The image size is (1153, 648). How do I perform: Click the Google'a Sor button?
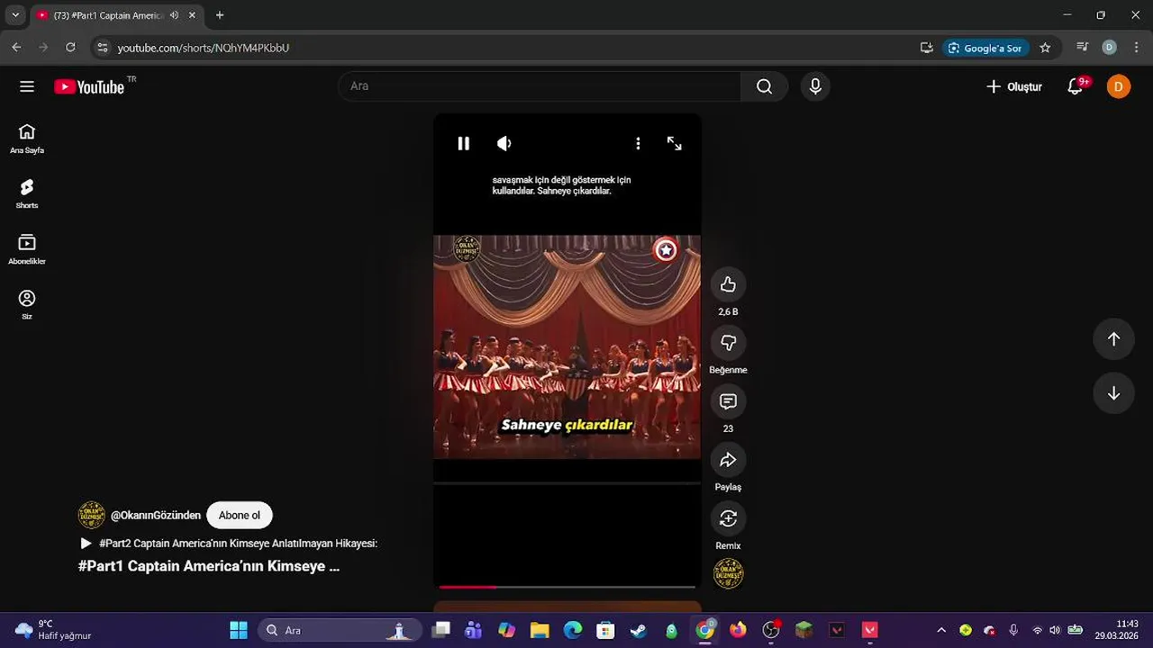pos(985,48)
